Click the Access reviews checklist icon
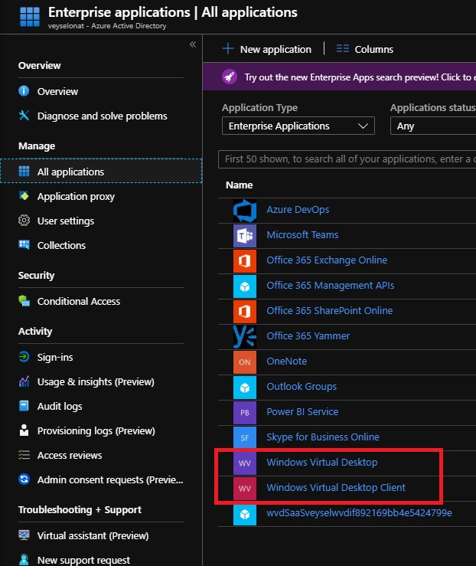This screenshot has height=566, width=476. pos(24,455)
